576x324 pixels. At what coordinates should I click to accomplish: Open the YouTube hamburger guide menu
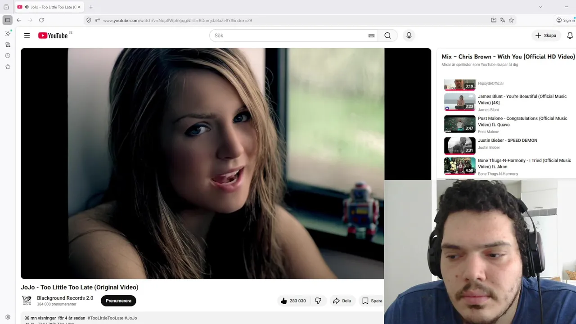[x=27, y=36]
